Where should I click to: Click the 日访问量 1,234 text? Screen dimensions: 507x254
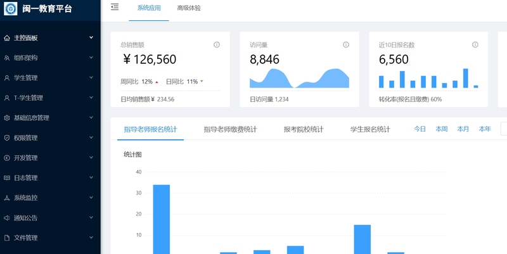[269, 99]
